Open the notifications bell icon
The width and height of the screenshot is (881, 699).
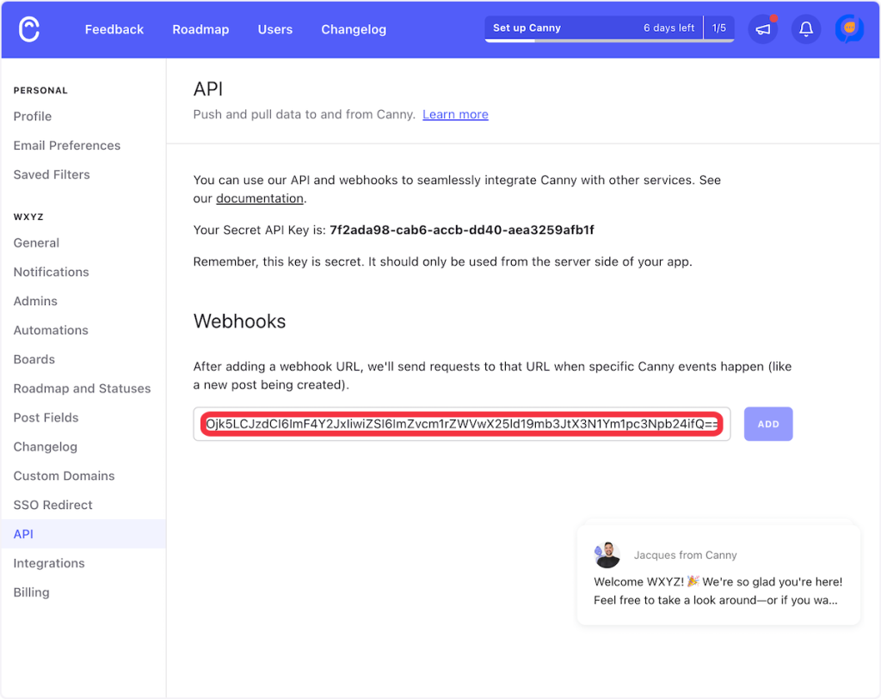(x=806, y=29)
